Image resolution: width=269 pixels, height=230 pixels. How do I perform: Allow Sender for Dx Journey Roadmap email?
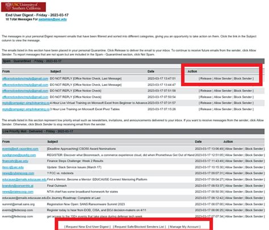(x=234, y=198)
